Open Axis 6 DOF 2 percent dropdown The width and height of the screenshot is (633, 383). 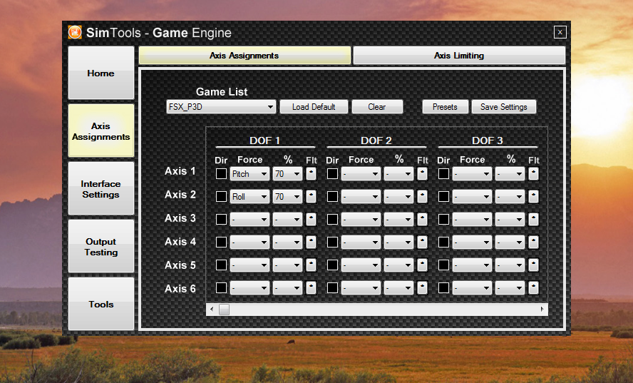point(398,287)
